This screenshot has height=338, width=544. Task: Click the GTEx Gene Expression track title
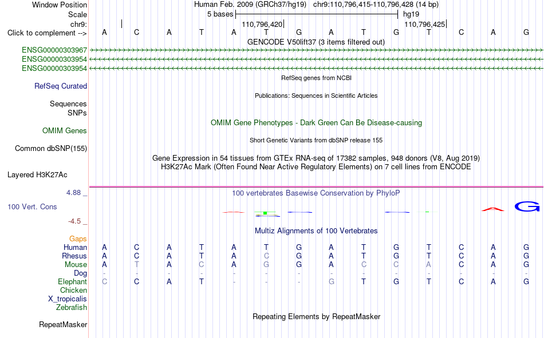click(316, 158)
